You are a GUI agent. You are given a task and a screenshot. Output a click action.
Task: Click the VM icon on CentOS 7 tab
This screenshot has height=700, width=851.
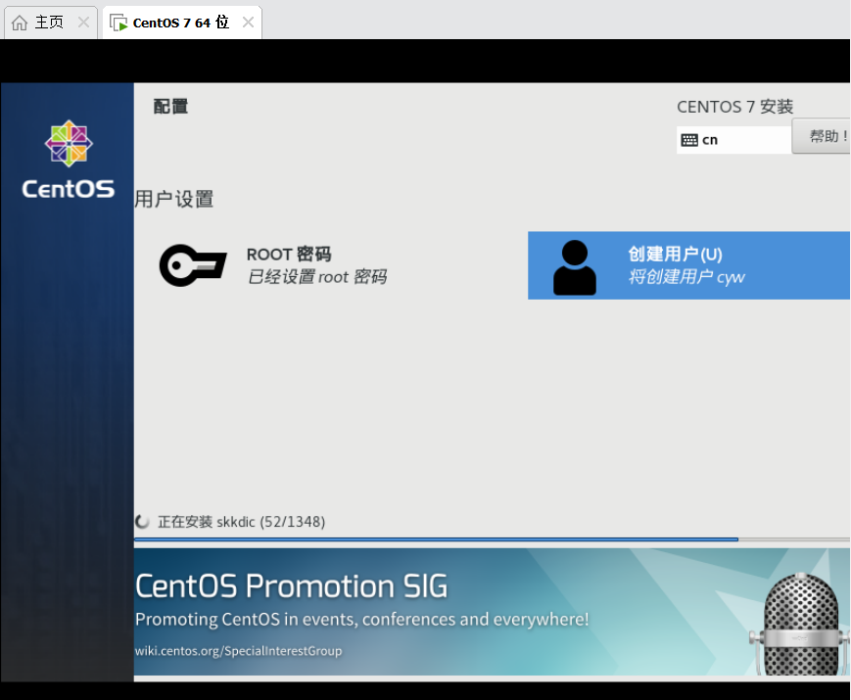[x=118, y=23]
